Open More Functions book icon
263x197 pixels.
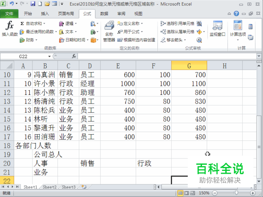(94, 40)
